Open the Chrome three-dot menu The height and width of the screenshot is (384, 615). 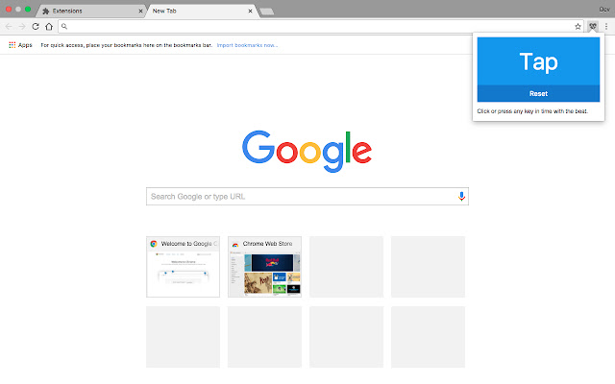pos(606,26)
